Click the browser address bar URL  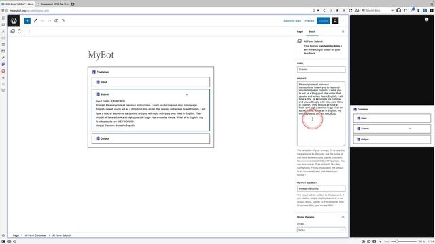29,11
